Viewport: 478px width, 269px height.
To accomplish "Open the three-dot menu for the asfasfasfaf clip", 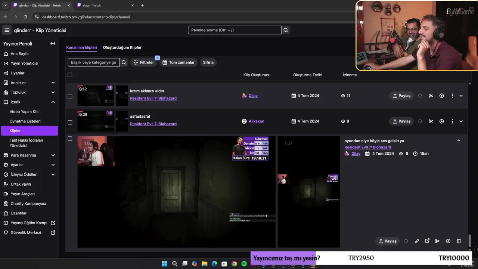I will 452,121.
